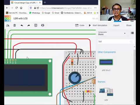Select LCD 16 x 2 component thumbnail

tap(106, 62)
